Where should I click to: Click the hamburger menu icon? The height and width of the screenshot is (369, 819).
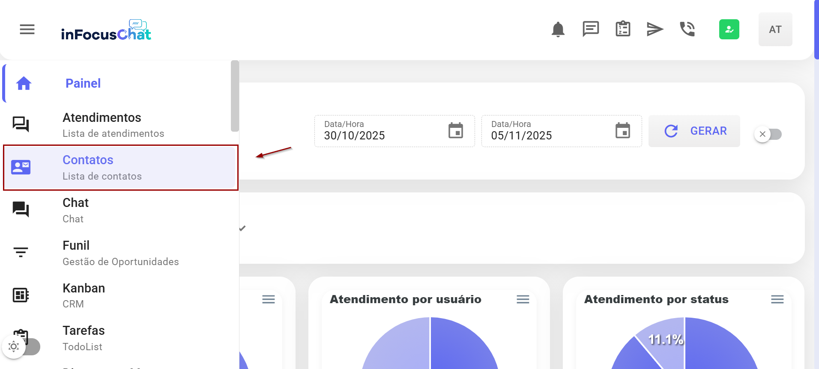(x=27, y=30)
